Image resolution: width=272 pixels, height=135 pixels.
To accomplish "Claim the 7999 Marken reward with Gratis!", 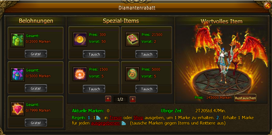I will pyautogui.click(x=36, y=123).
